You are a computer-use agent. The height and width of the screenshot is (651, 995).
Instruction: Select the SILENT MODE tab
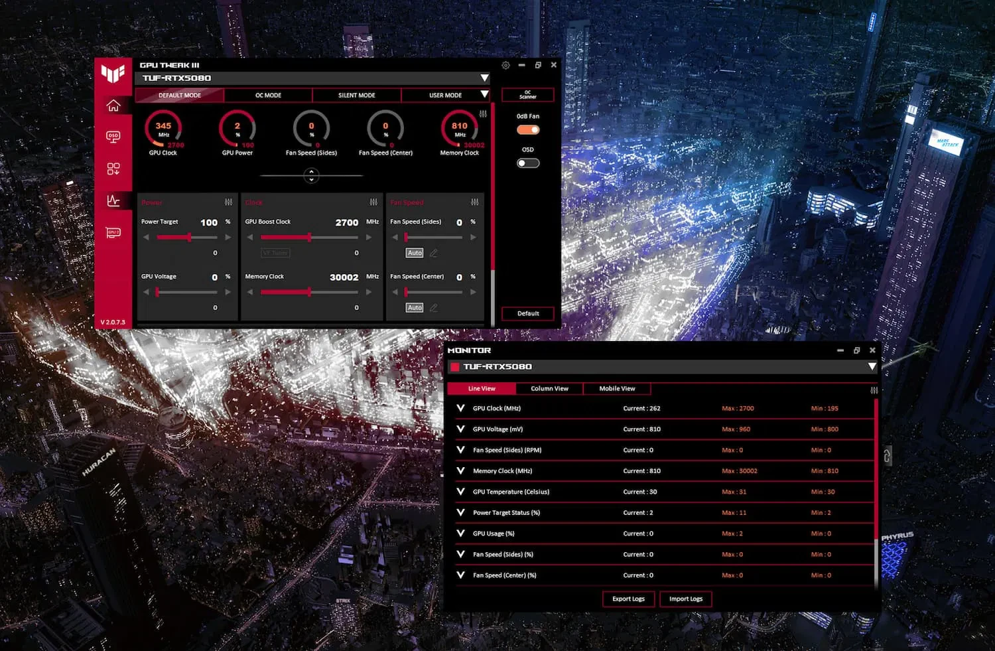click(x=356, y=95)
